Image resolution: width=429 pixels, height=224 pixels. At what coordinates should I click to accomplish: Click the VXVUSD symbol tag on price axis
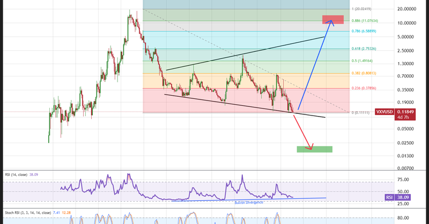click(x=384, y=112)
